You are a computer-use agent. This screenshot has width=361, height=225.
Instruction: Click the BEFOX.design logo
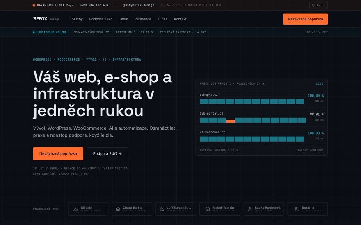pyautogui.click(x=46, y=19)
